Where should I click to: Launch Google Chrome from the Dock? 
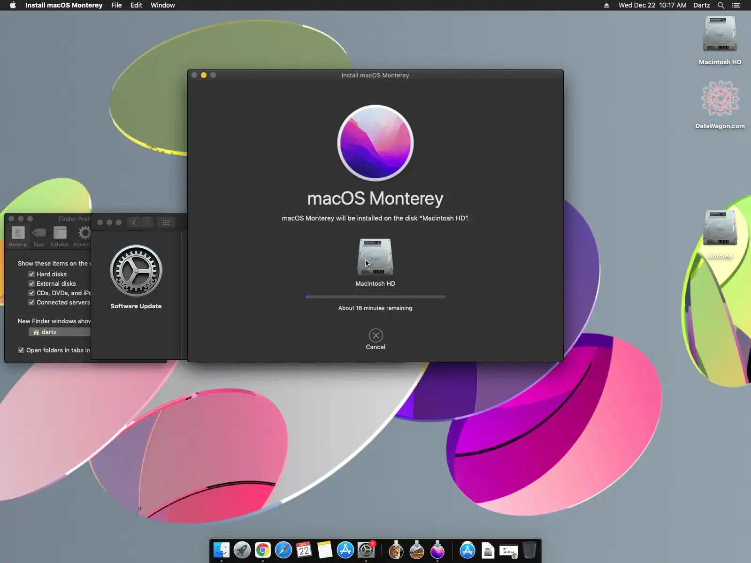263,550
